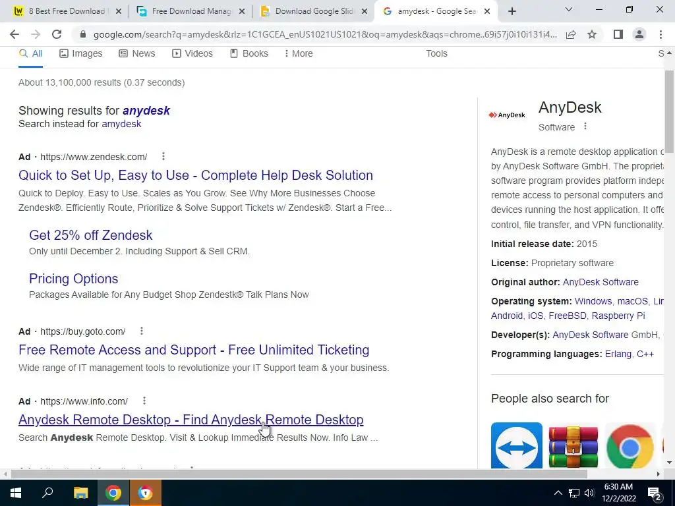675x506 pixels.
Task: Close the Free Download Manager tab
Action: 242,11
